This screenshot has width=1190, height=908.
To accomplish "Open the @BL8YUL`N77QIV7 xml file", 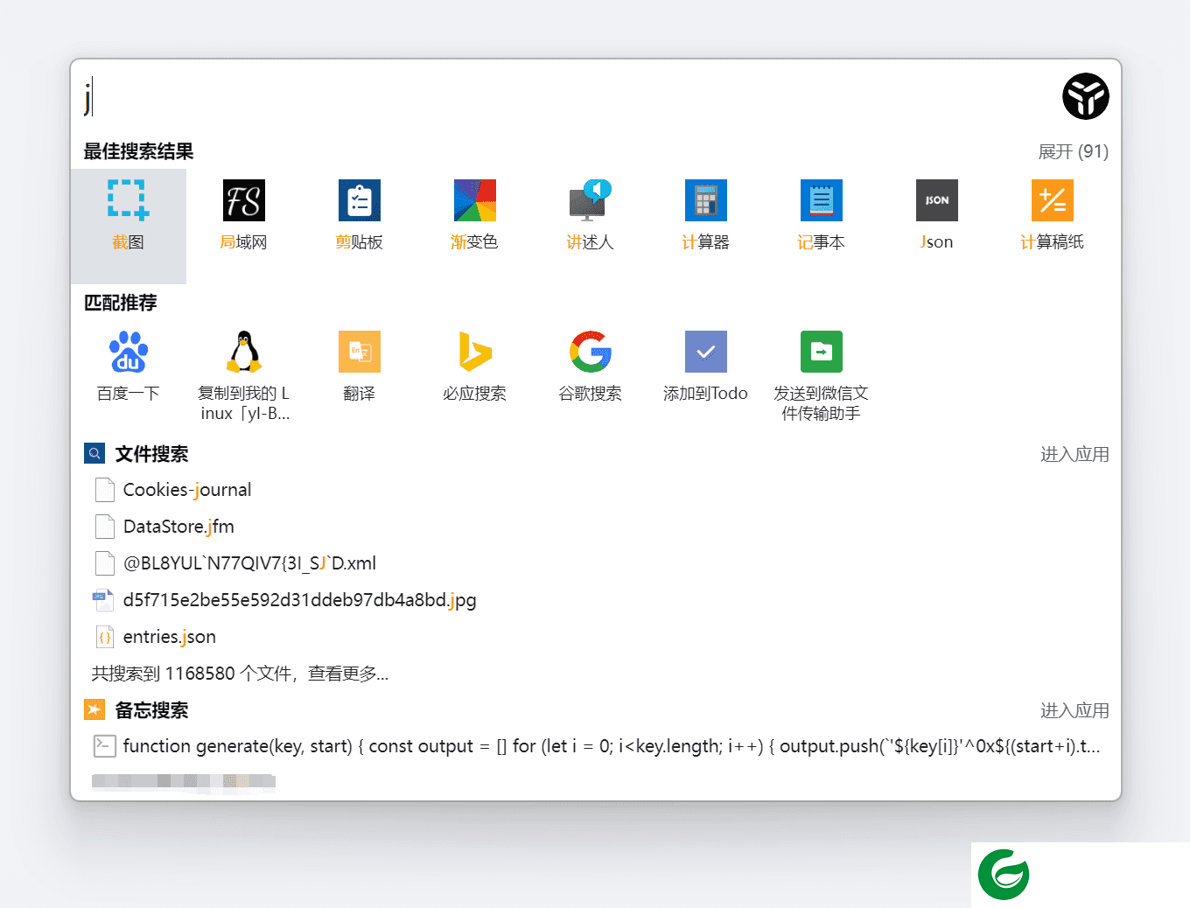I will point(596,563).
